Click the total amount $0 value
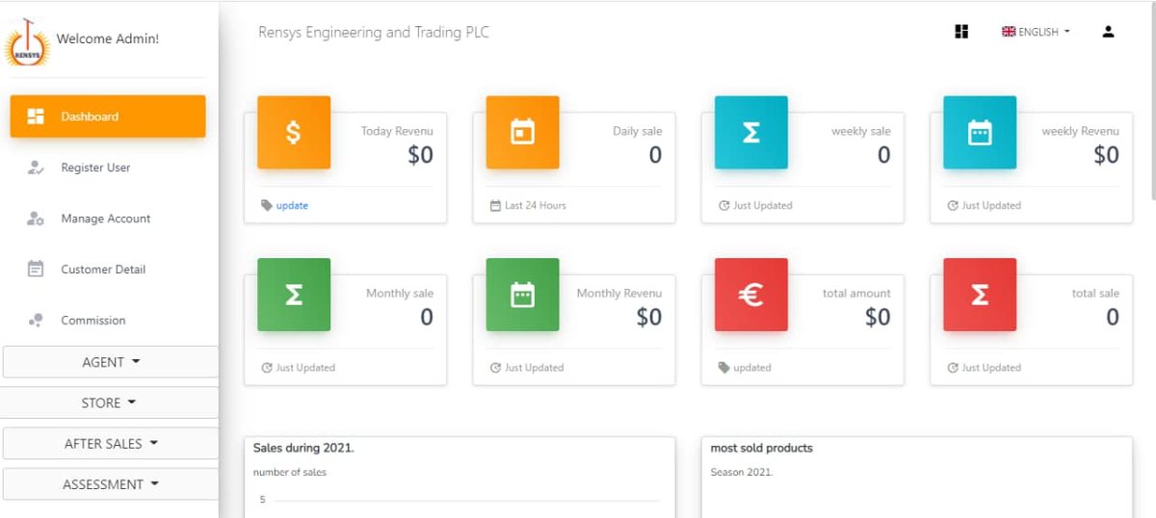1156x518 pixels. (x=878, y=317)
